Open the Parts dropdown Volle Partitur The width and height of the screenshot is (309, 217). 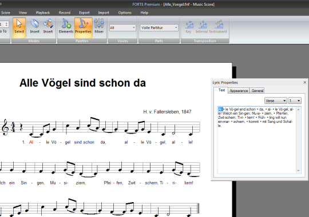click(x=159, y=28)
